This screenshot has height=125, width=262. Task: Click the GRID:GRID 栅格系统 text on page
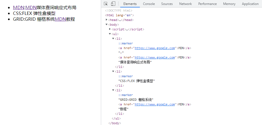point(34,19)
